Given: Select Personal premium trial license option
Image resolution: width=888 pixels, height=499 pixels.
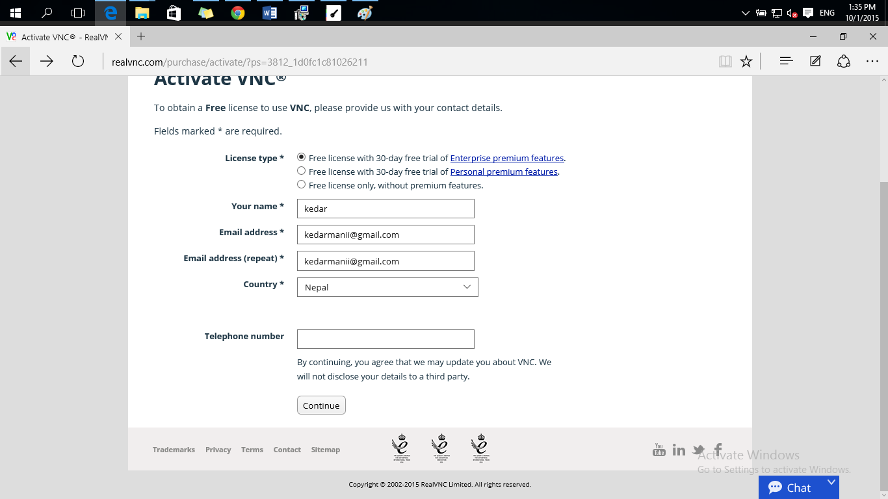Looking at the screenshot, I should 301,171.
